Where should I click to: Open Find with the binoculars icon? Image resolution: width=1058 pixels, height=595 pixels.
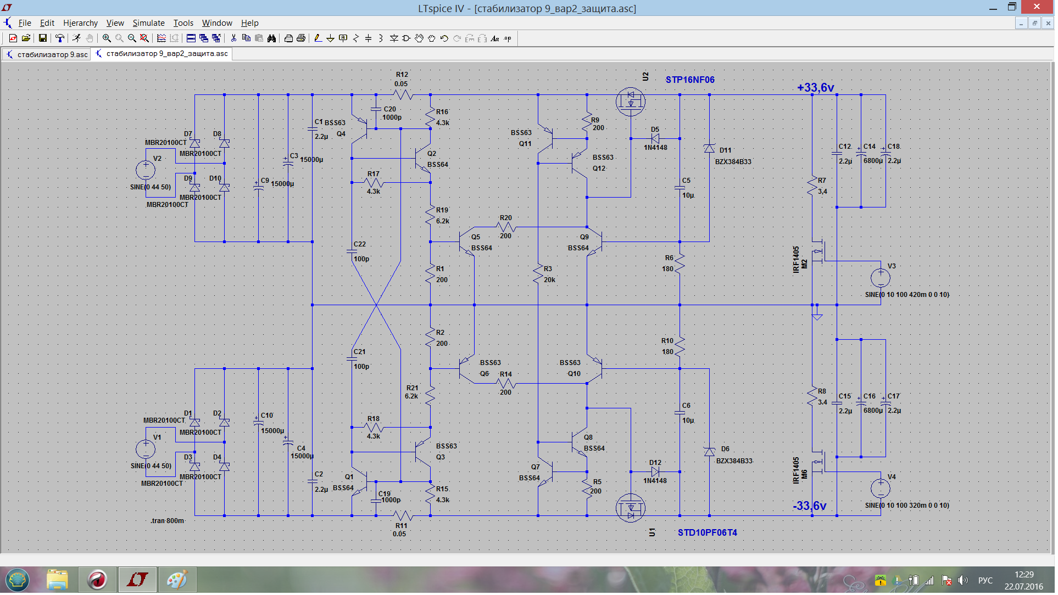[x=271, y=38]
